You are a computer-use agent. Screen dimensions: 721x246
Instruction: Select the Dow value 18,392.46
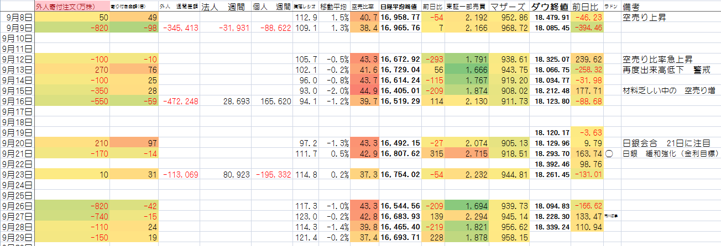tap(550, 164)
